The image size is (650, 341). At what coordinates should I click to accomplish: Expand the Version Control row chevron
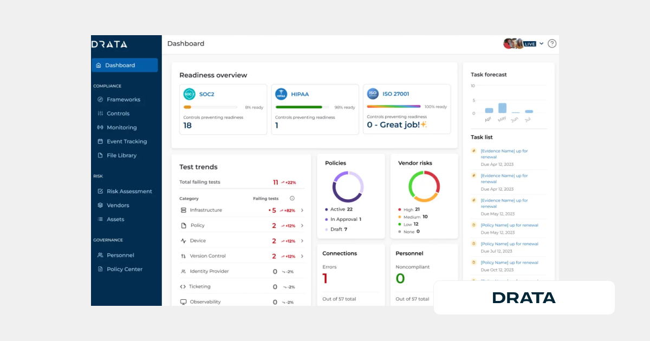click(302, 256)
